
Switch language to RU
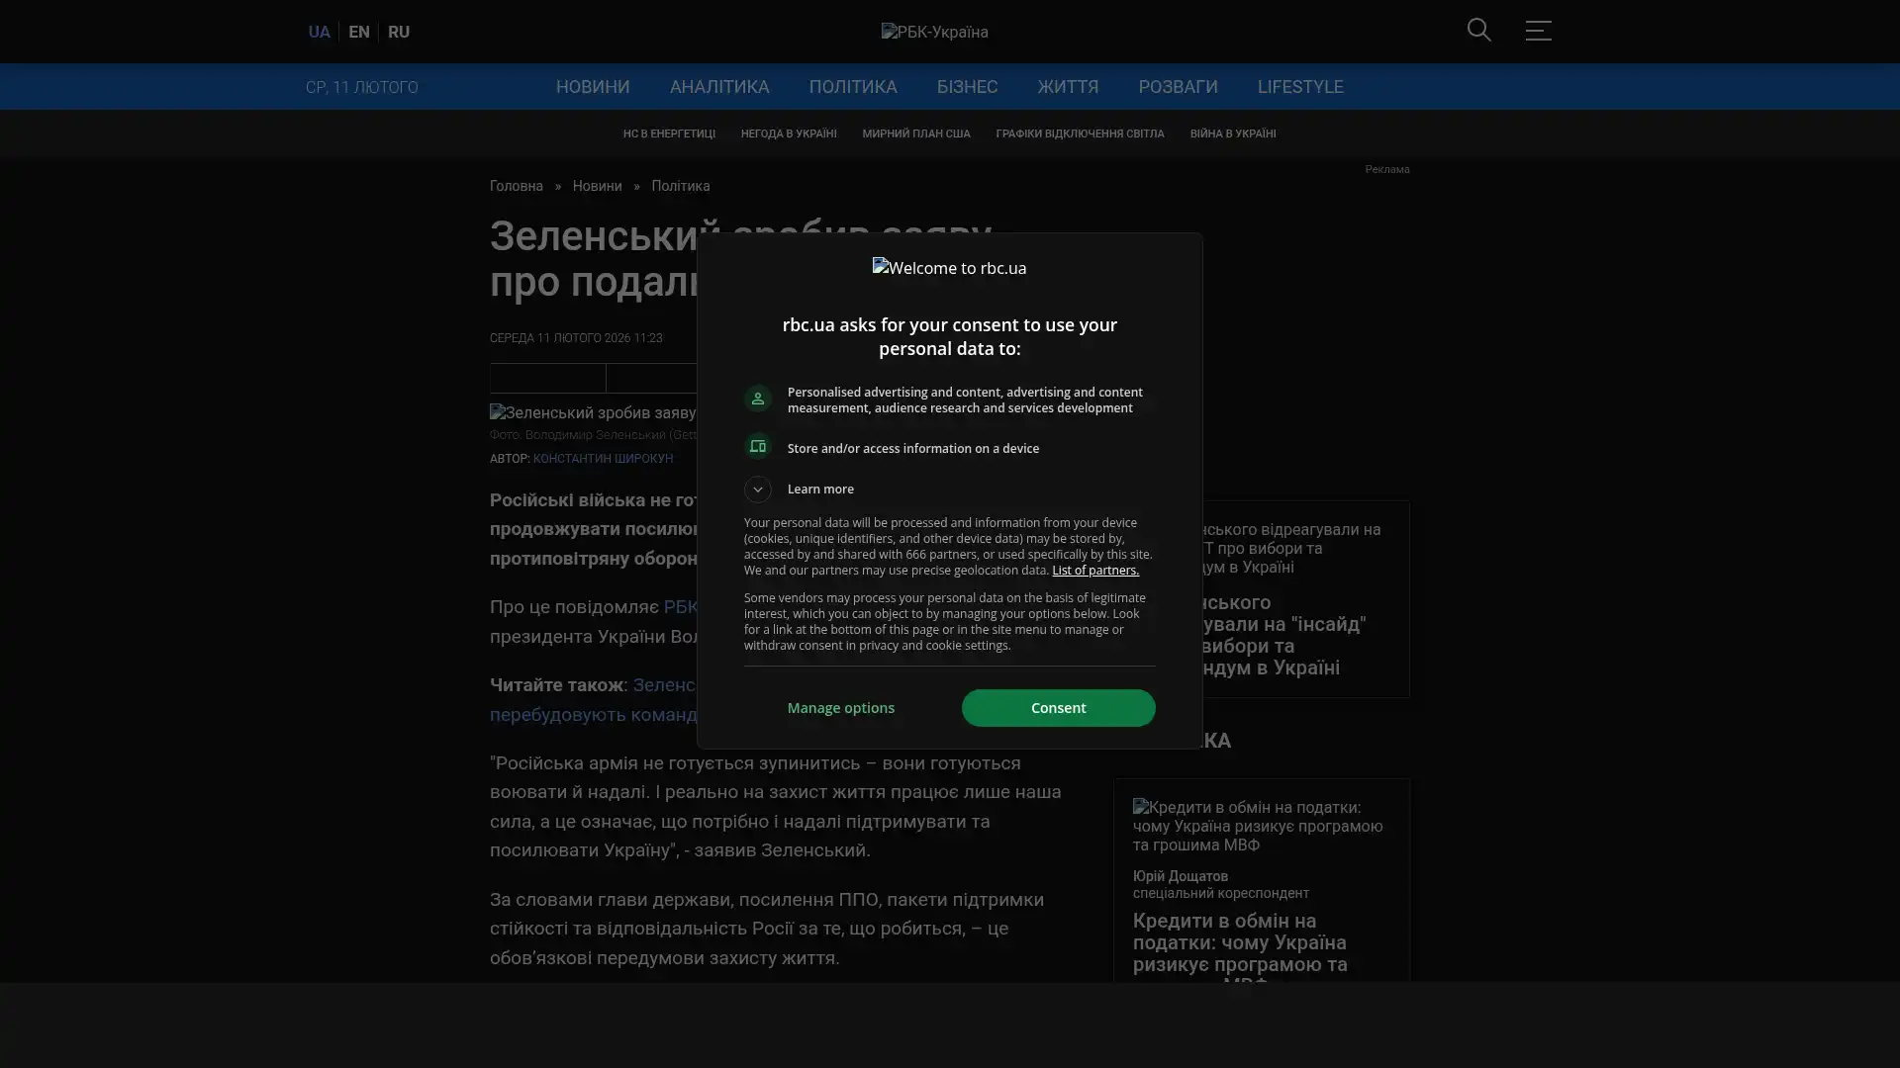point(398,32)
